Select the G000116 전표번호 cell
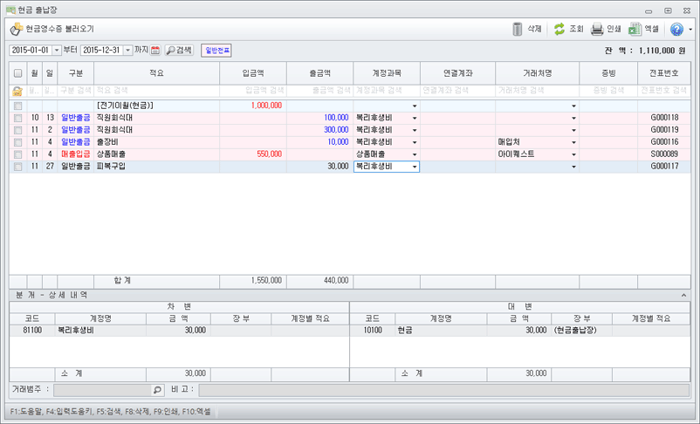 click(664, 142)
